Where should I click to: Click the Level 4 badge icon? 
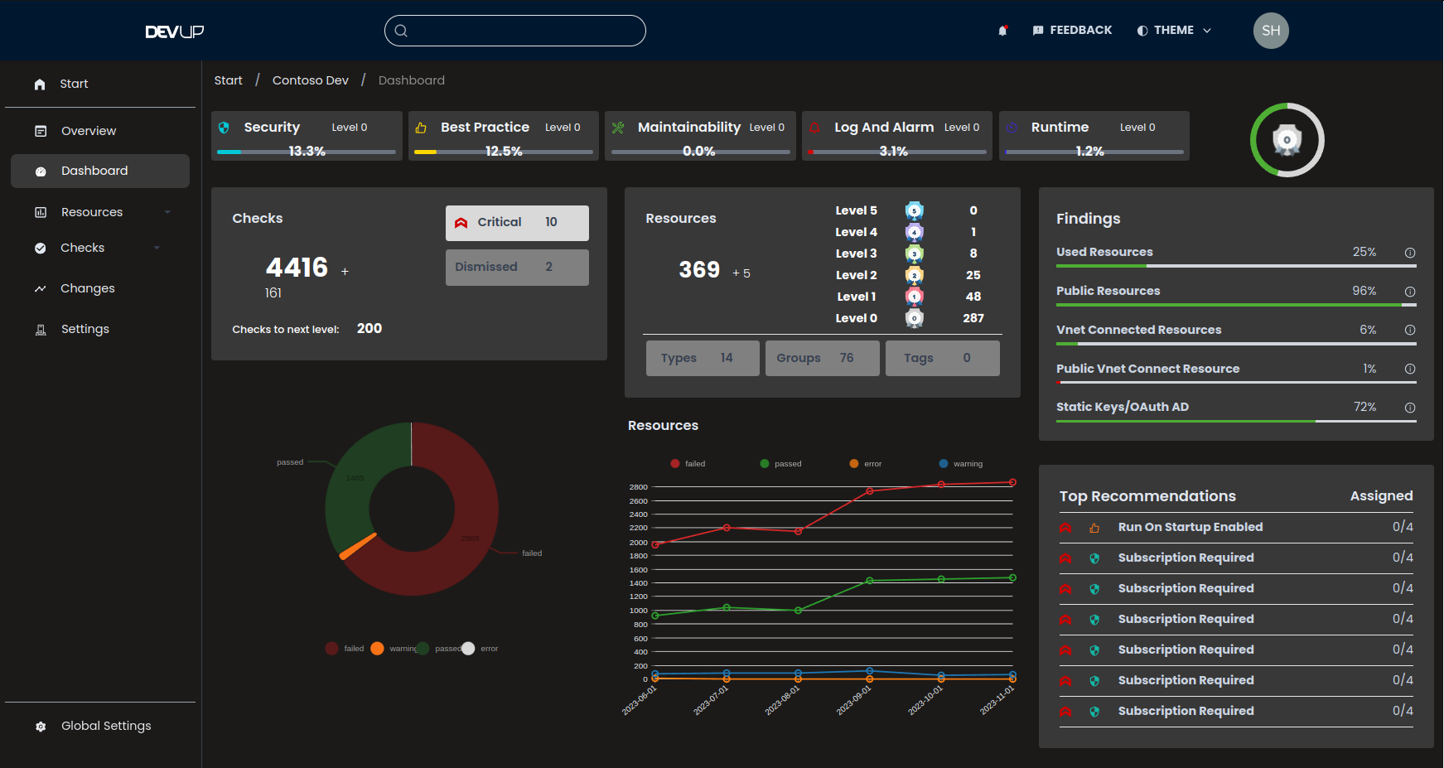coord(915,232)
